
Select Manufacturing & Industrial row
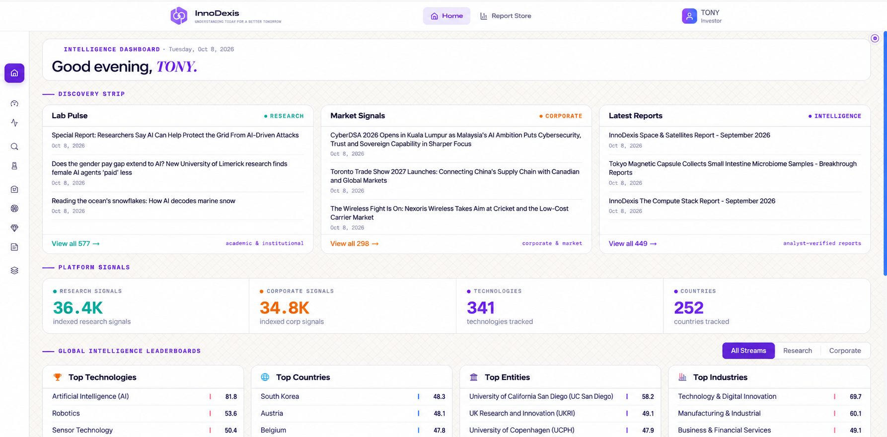769,414
